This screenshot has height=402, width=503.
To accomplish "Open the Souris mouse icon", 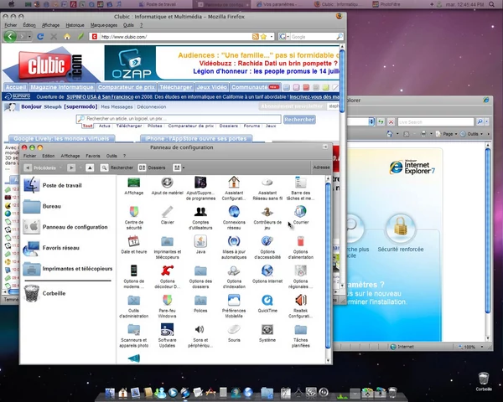I will [x=234, y=330].
